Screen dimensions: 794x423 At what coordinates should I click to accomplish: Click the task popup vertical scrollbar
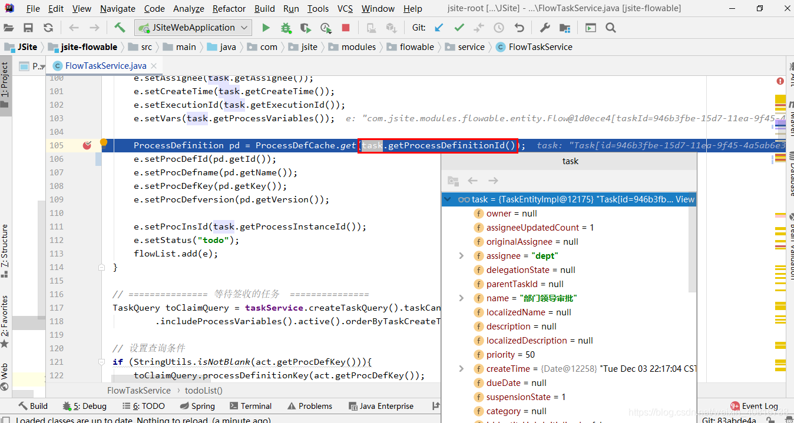coord(693,248)
